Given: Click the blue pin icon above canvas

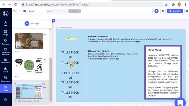Looking at the screenshot, I should coord(54,21).
